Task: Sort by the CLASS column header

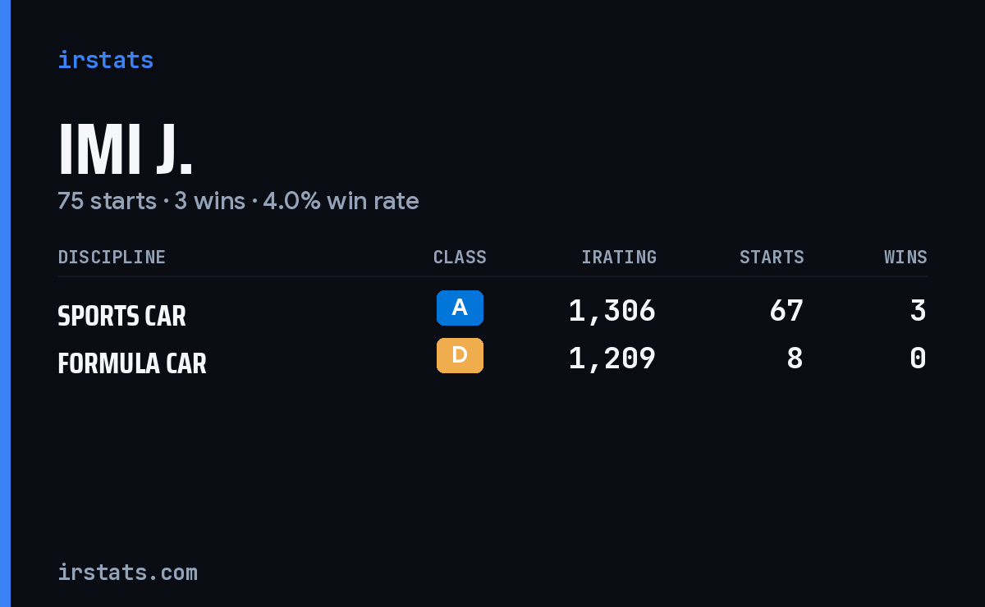Action: (x=460, y=257)
